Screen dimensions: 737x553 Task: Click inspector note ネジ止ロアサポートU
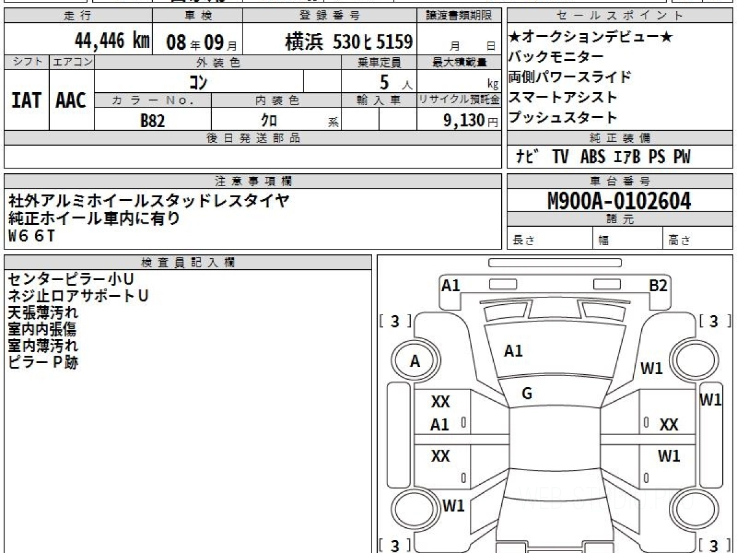[x=78, y=296]
